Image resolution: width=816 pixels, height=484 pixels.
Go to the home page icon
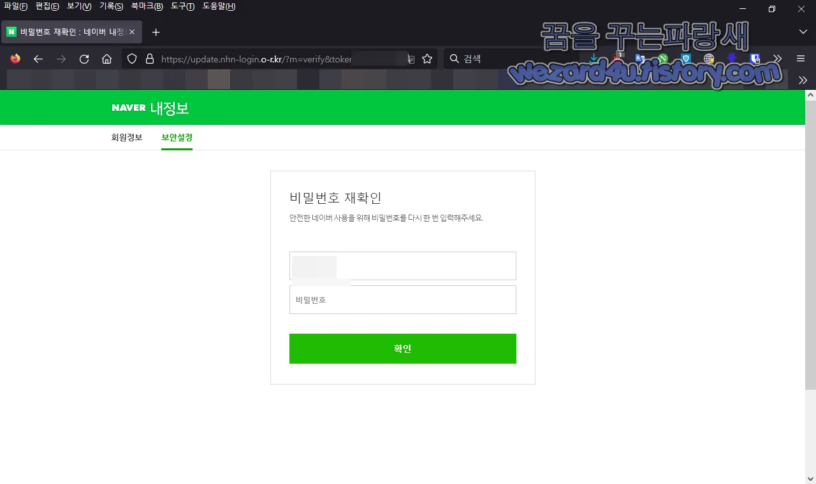pos(107,59)
